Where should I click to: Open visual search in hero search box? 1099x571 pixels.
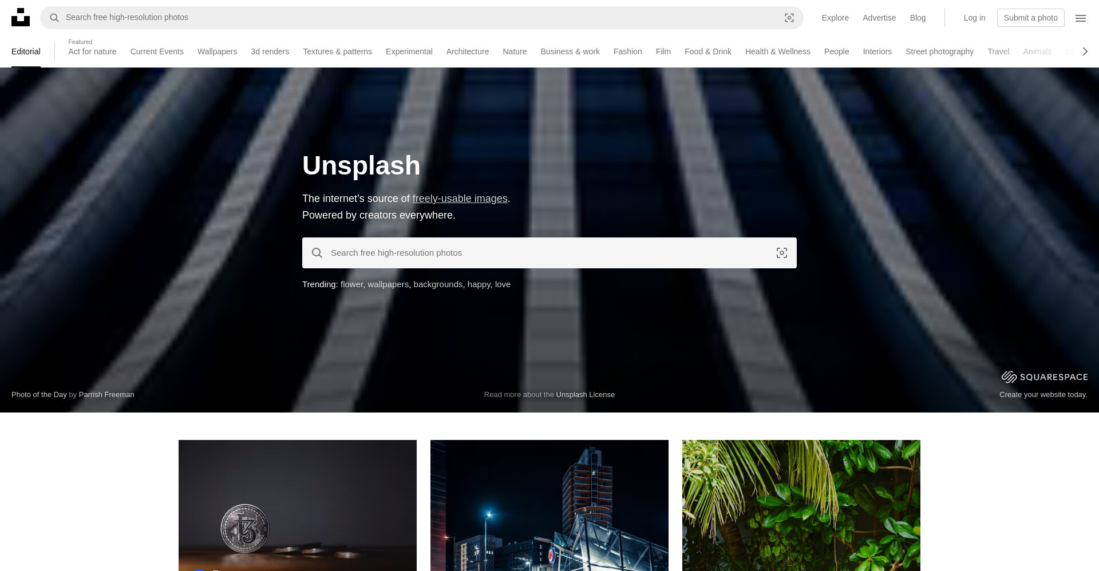782,253
